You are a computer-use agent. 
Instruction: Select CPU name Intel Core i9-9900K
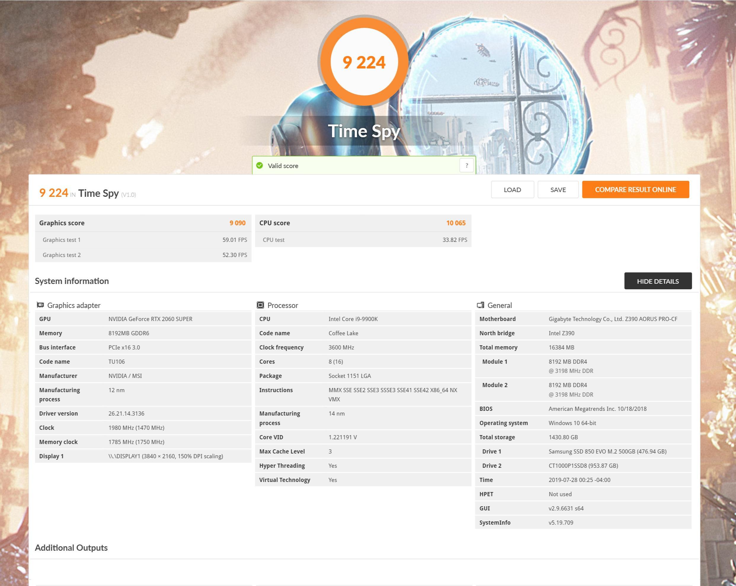point(353,319)
